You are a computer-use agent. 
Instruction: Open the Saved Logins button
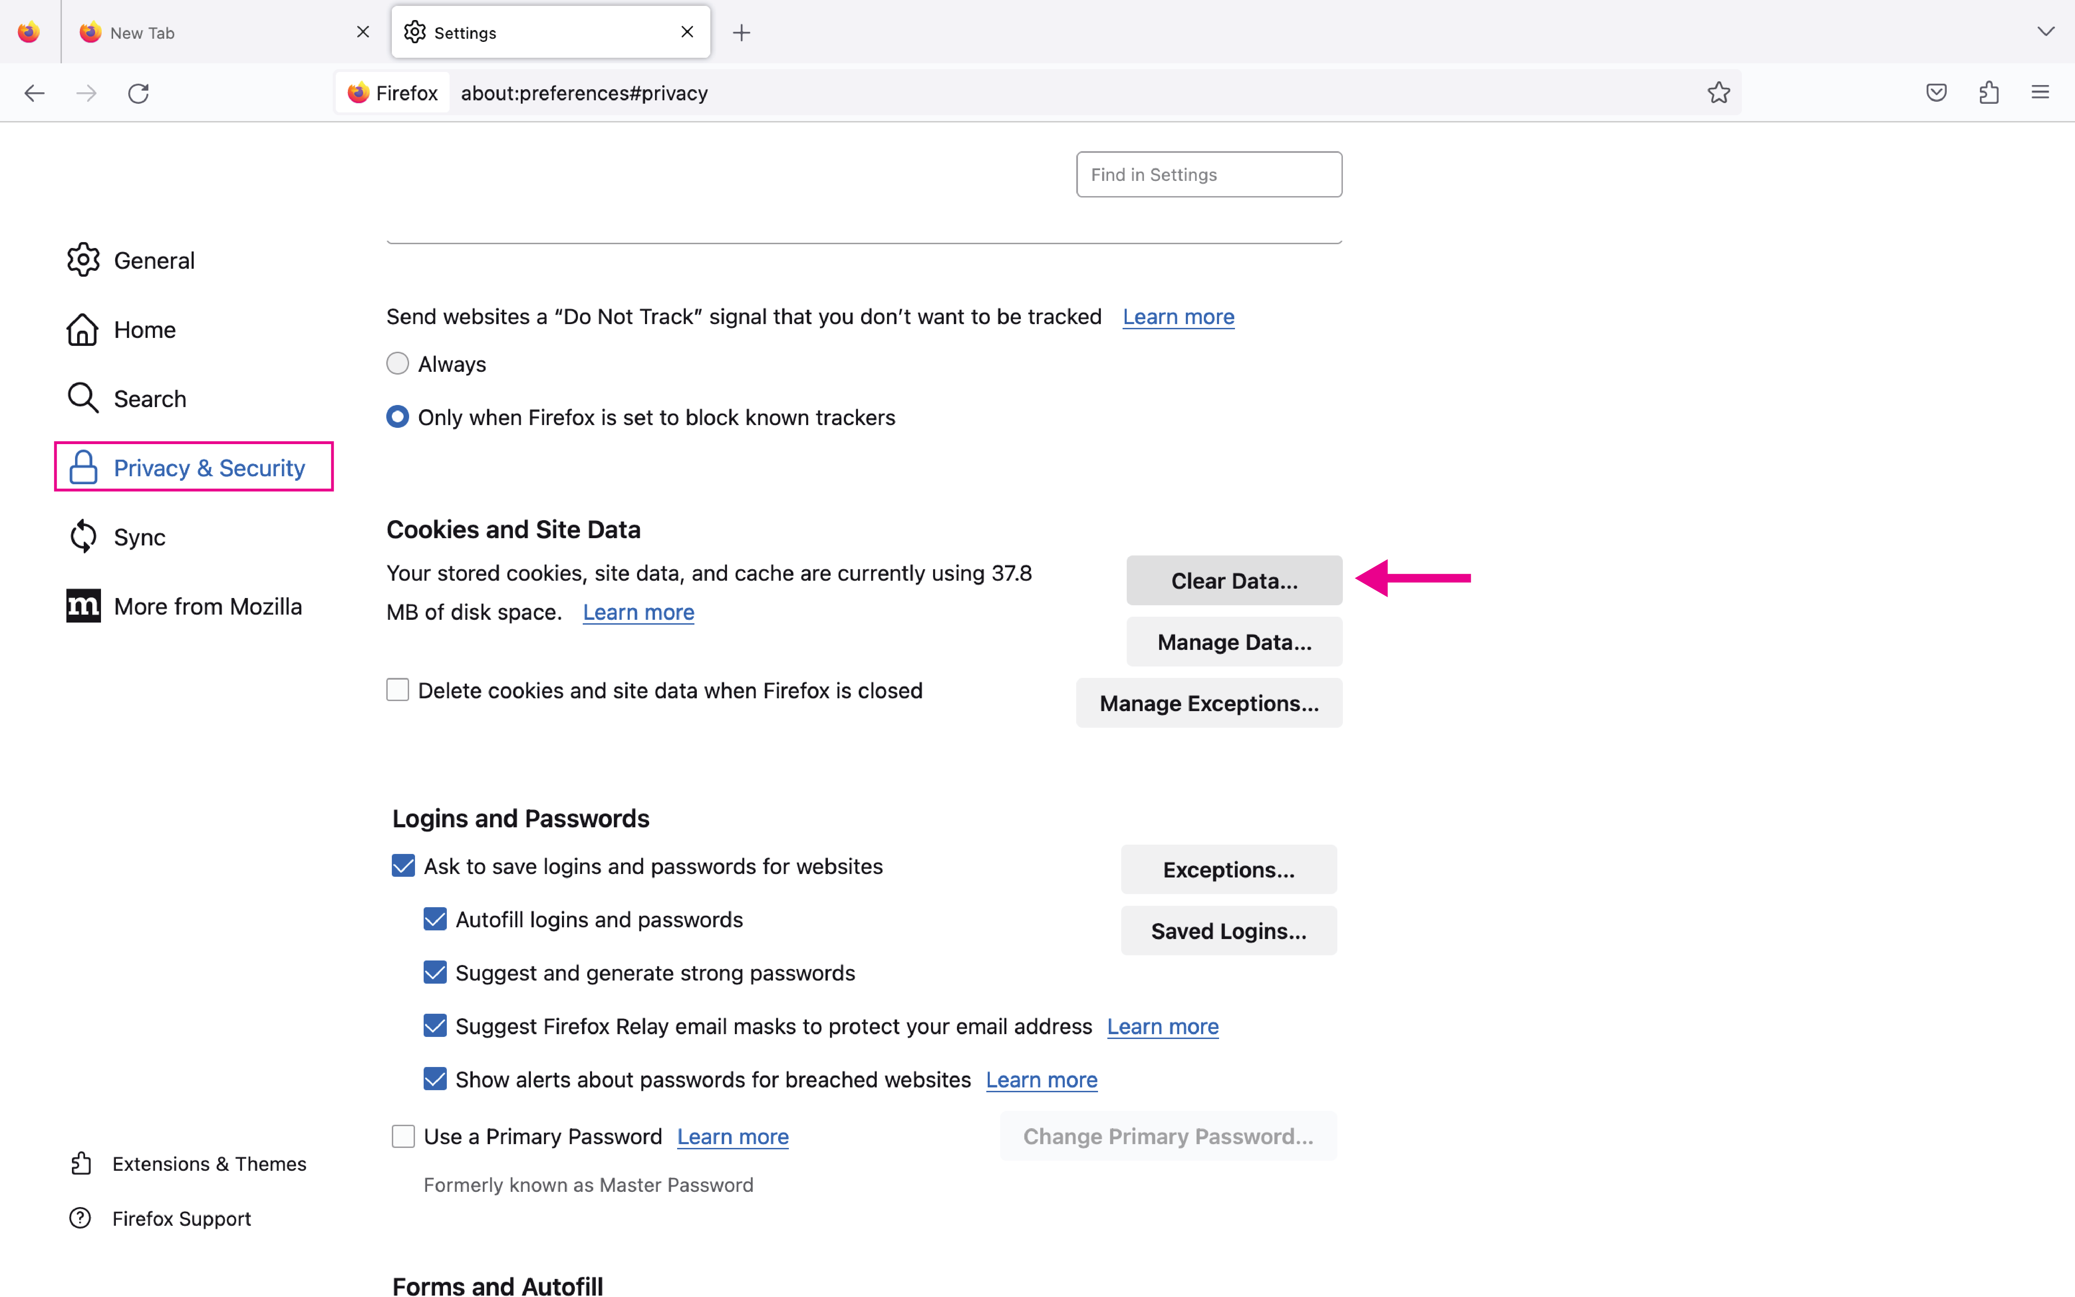[x=1229, y=931]
